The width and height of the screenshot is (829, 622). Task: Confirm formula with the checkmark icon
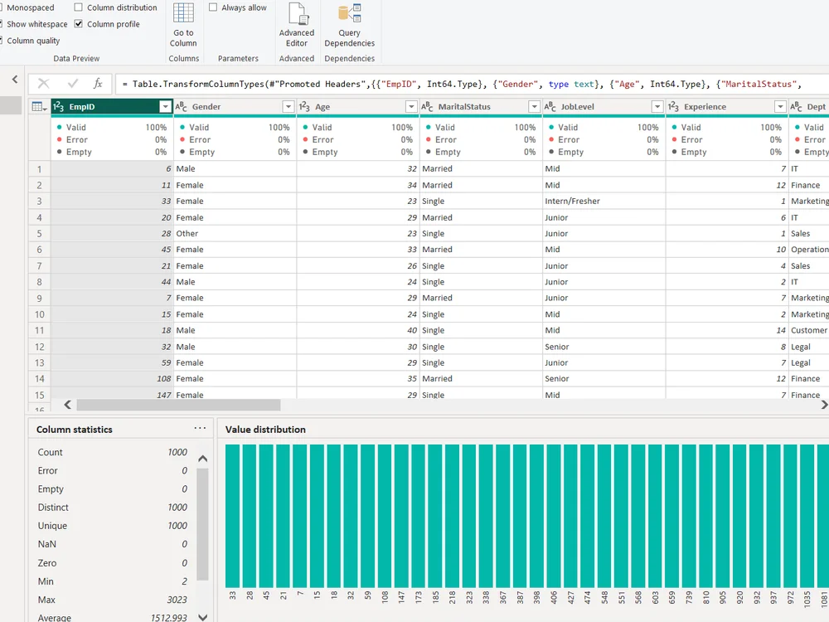(x=73, y=84)
